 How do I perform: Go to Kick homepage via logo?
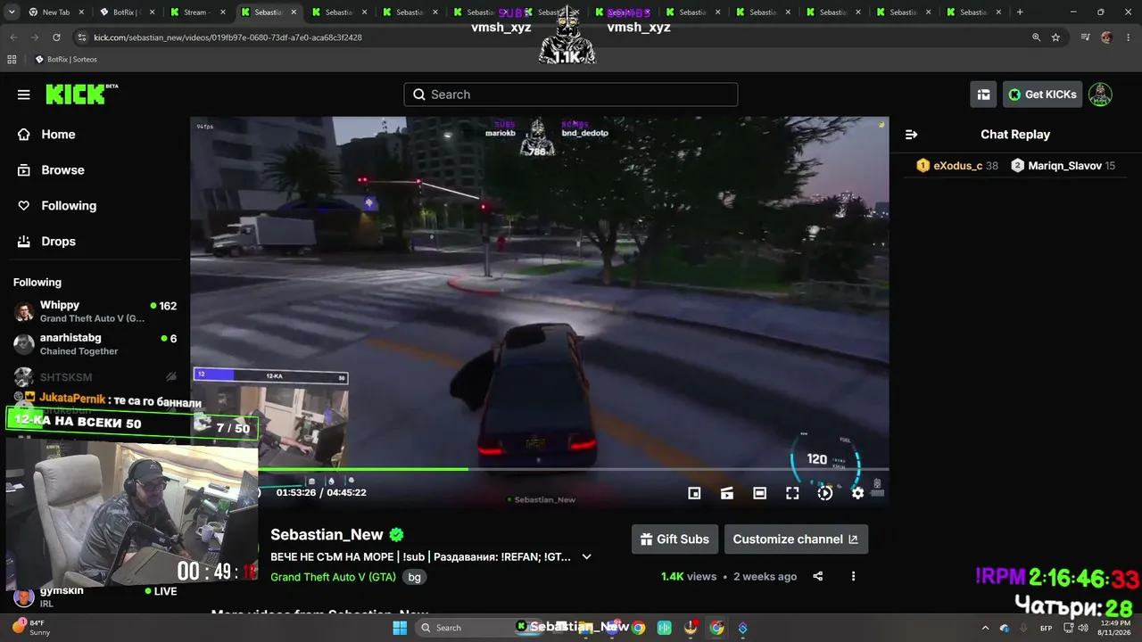click(x=81, y=94)
